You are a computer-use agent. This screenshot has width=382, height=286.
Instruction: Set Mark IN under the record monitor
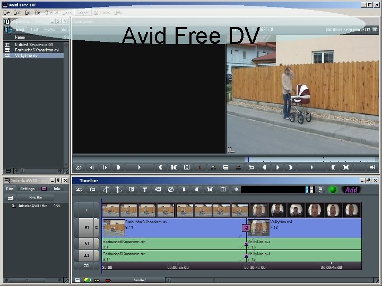point(290,167)
